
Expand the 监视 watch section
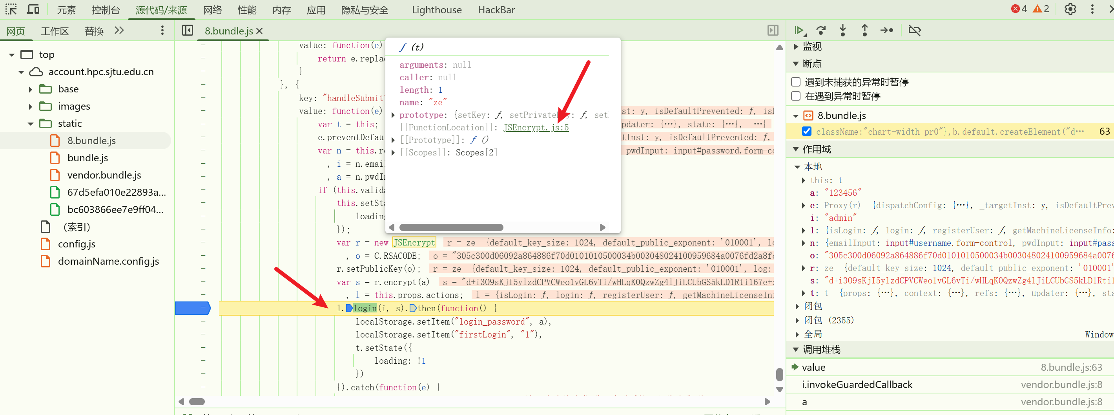click(796, 47)
